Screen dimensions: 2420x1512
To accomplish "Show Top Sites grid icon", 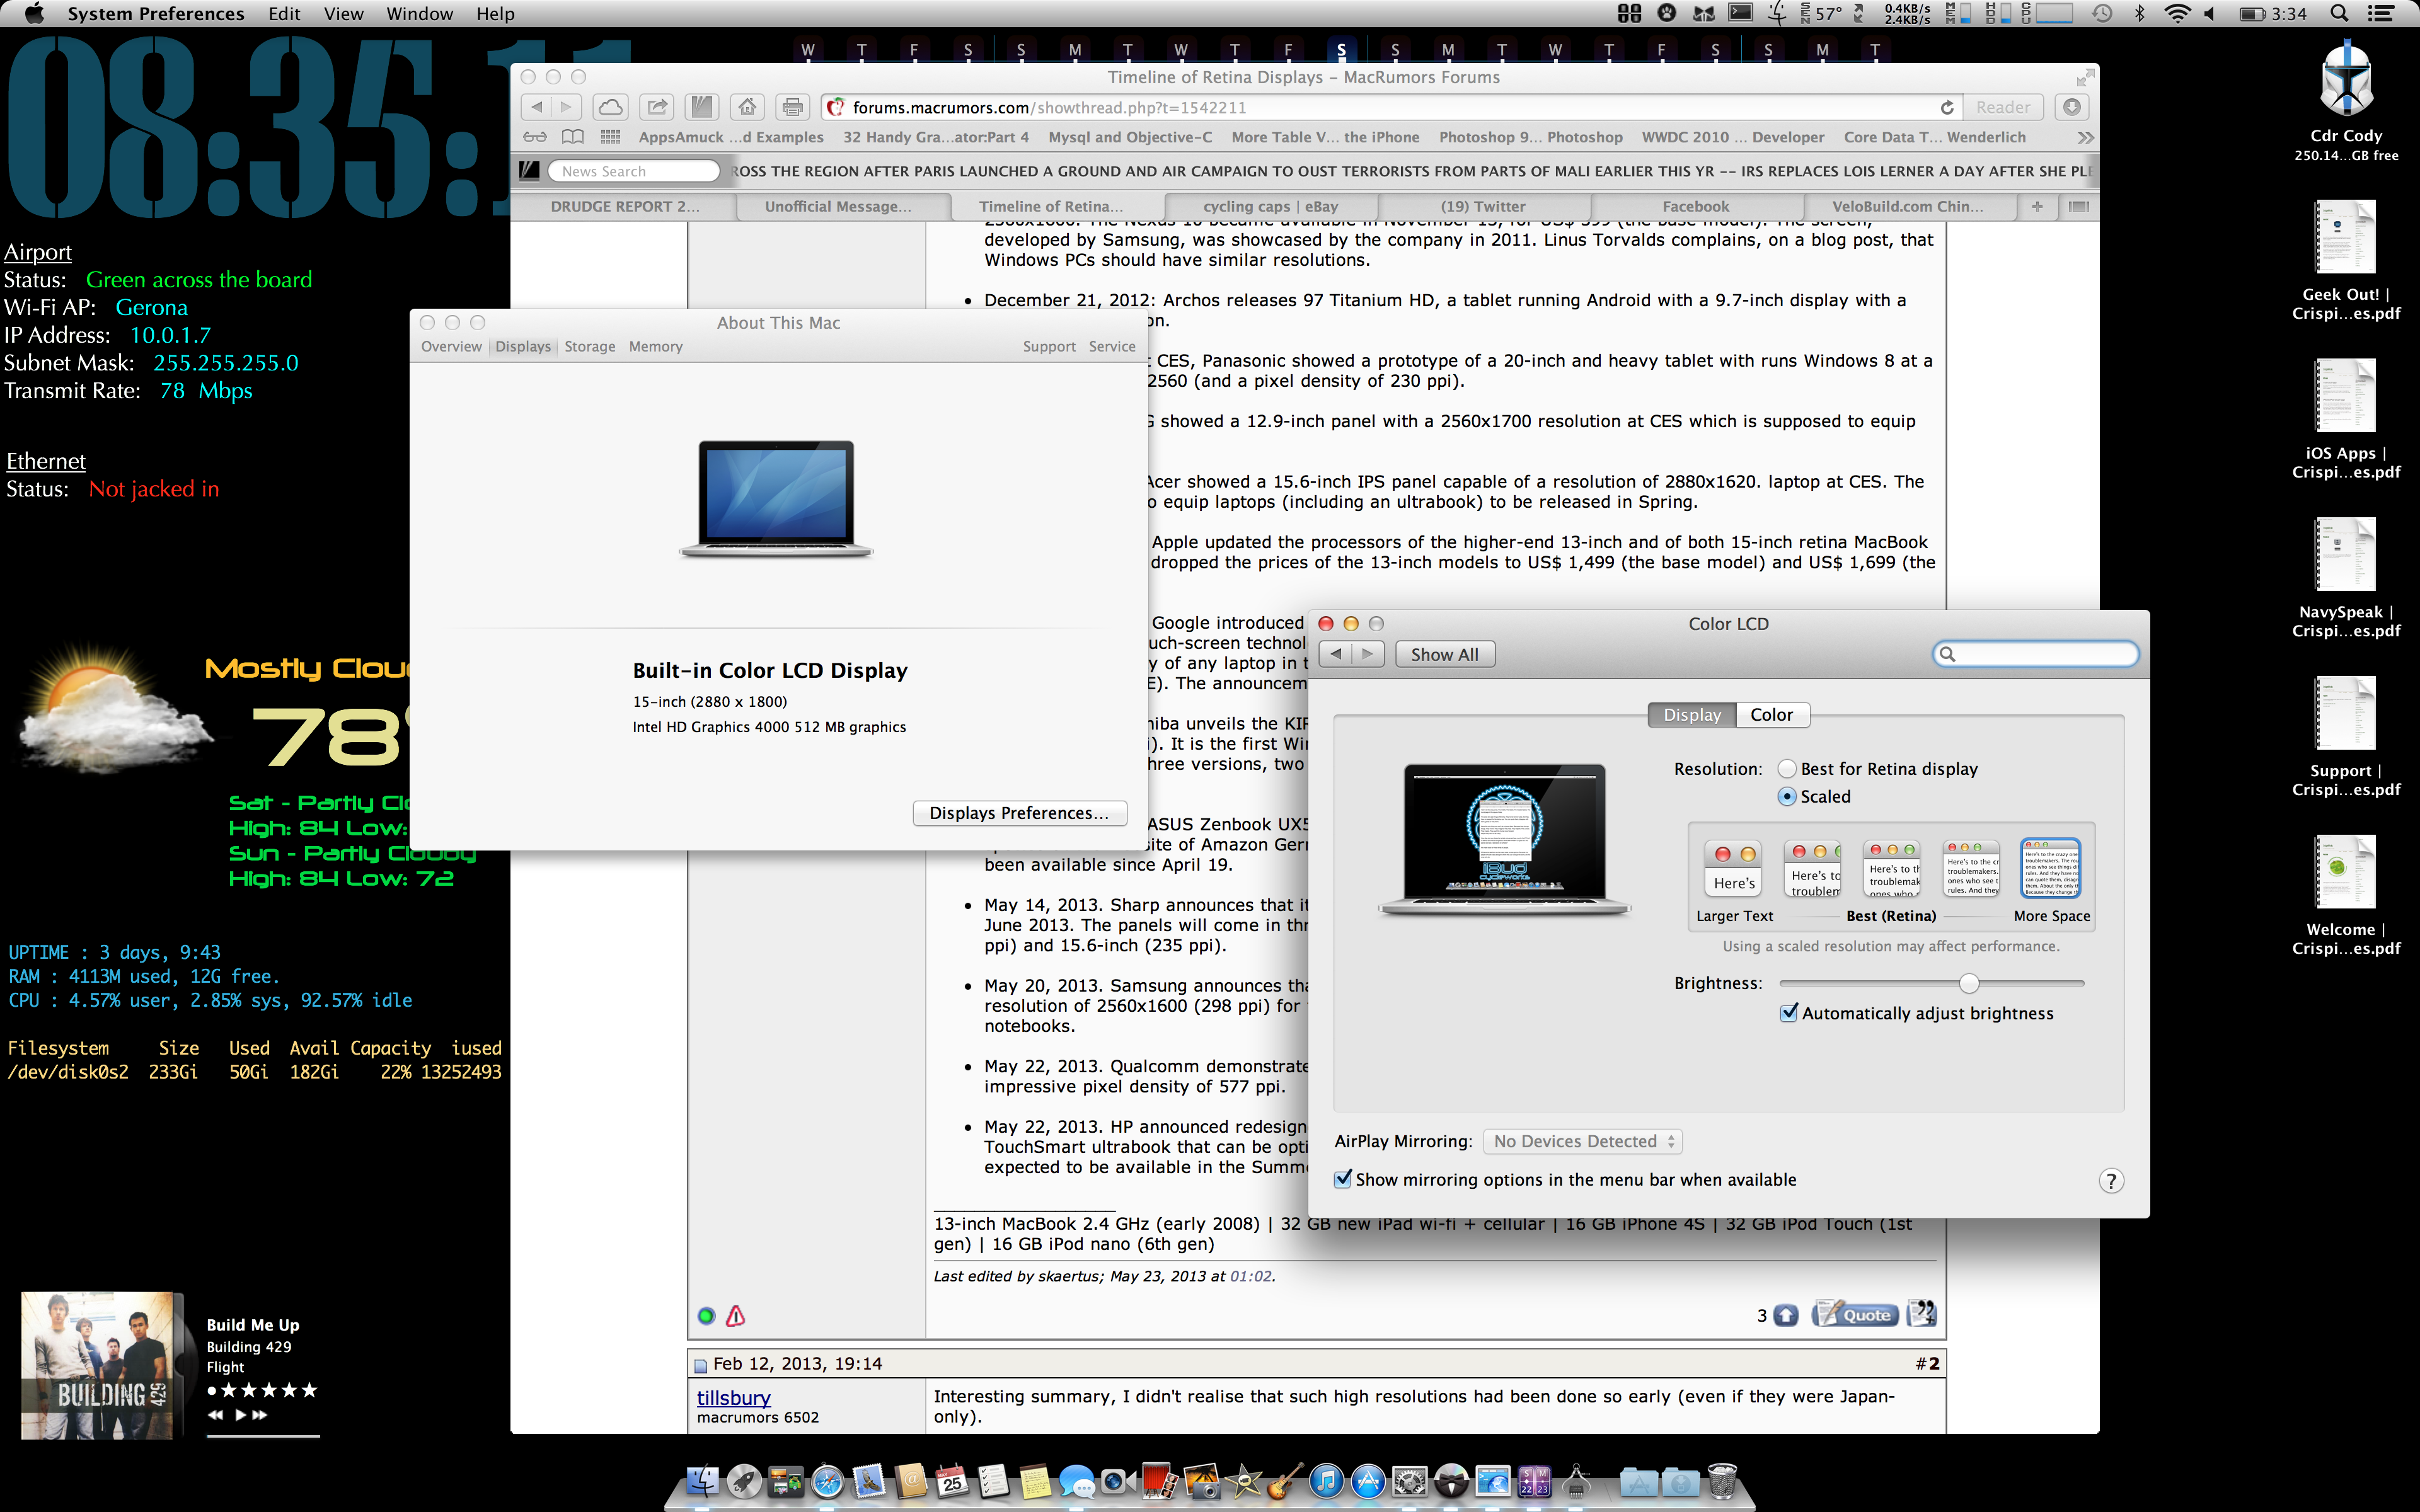I will coord(610,137).
